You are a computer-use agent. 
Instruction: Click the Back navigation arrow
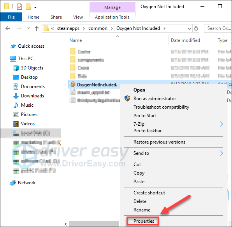click(8, 28)
